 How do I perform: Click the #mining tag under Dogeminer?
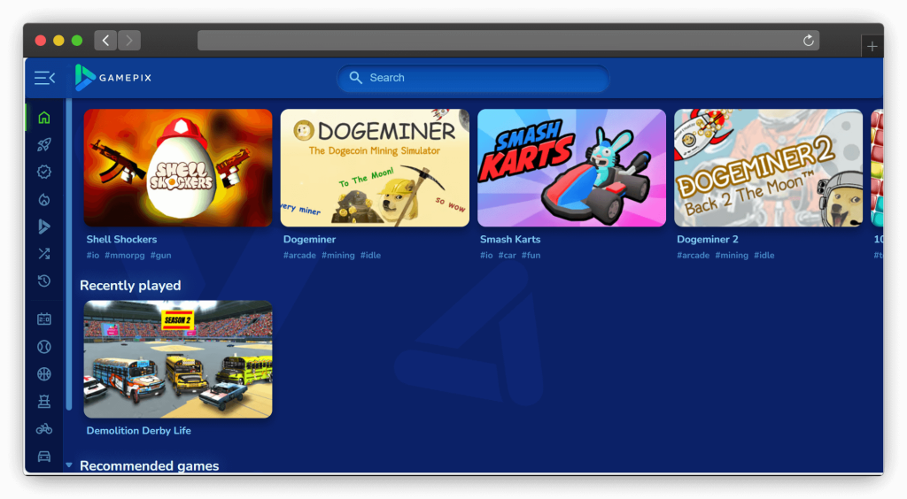tap(337, 256)
